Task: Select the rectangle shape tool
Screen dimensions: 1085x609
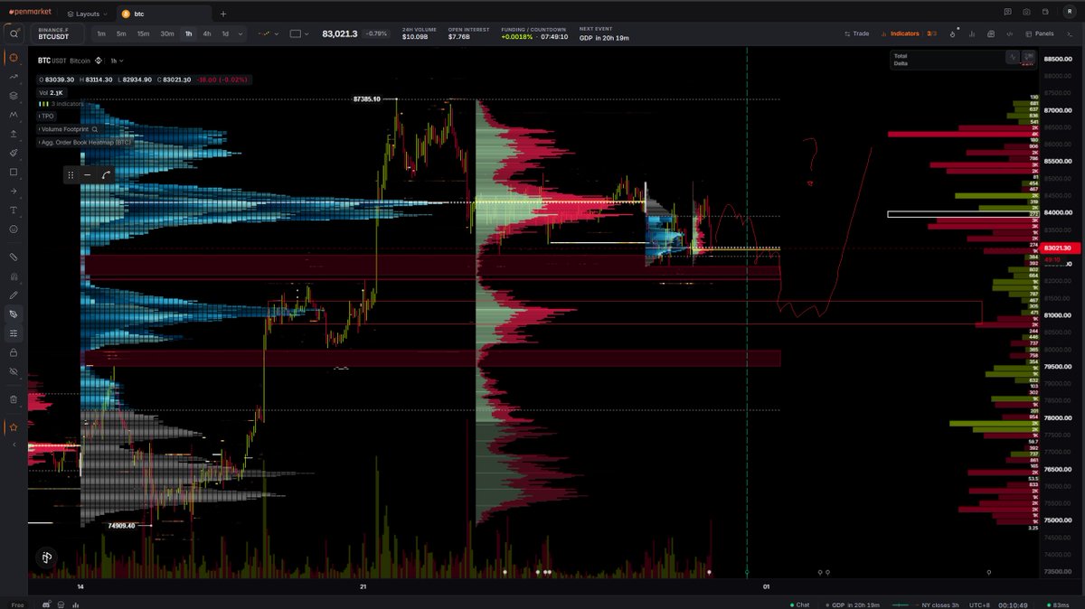Action: [x=14, y=172]
